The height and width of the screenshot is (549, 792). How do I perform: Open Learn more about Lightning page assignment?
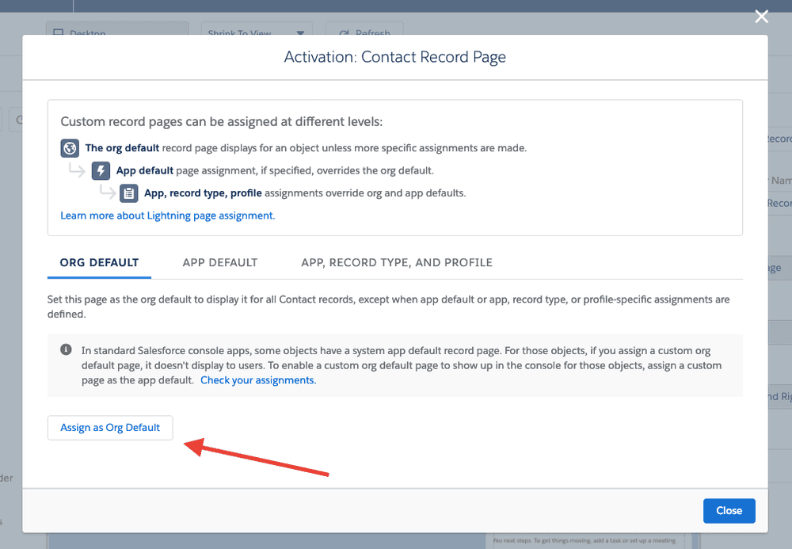[x=167, y=215]
